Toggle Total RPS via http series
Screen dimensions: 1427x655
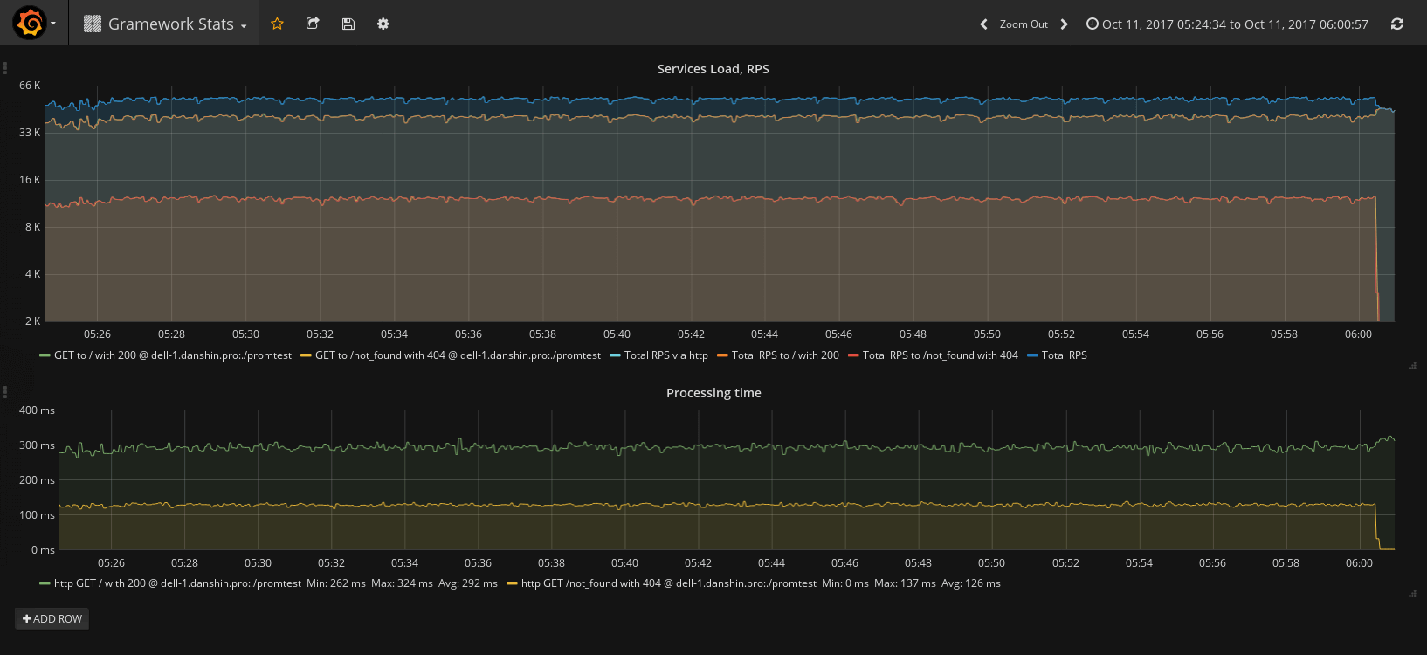665,355
